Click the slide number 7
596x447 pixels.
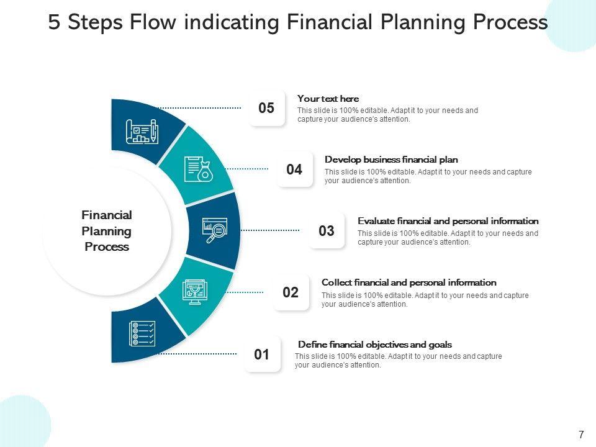(x=581, y=435)
